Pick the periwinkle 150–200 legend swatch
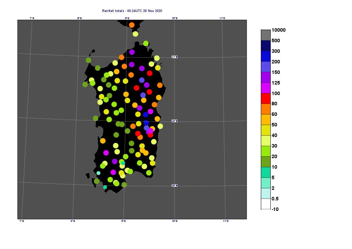Viewport: 352px width, 249px height. [x=265, y=67]
